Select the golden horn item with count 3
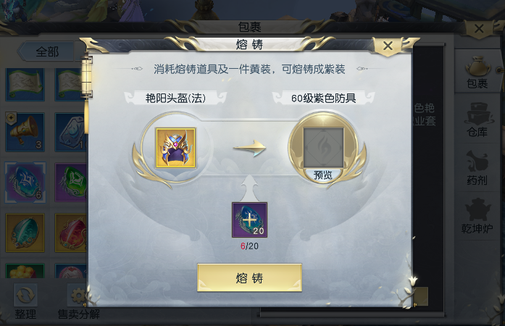The height and width of the screenshot is (326, 505). (25, 132)
